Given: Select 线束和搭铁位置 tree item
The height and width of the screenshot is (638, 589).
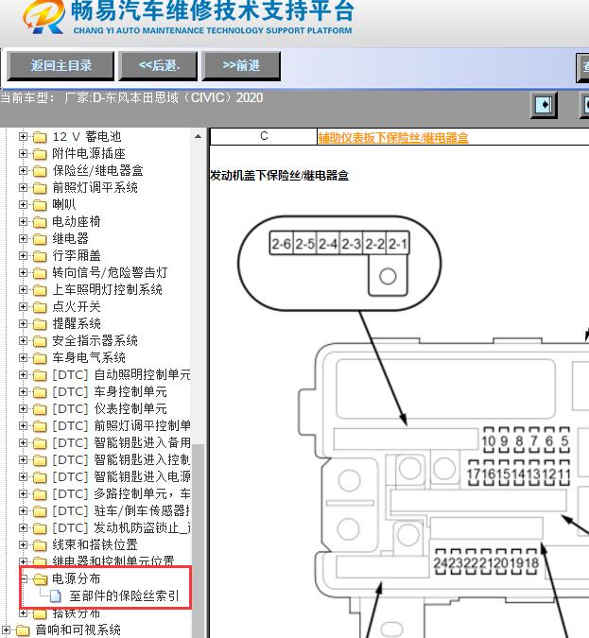Looking at the screenshot, I should click(x=95, y=544).
